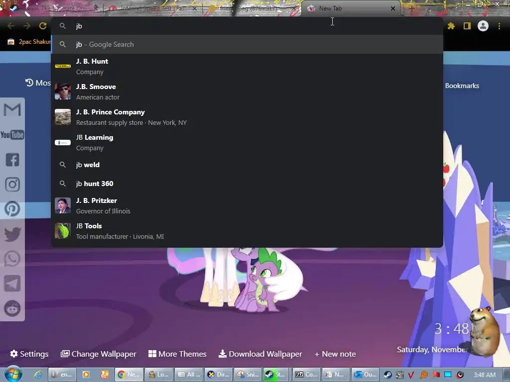Open the Instagram sidebar shortcut
The height and width of the screenshot is (382, 510).
coord(12,184)
